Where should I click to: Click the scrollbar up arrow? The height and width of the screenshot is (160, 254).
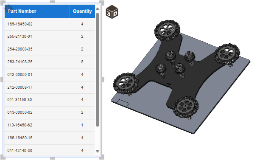[98, 9]
